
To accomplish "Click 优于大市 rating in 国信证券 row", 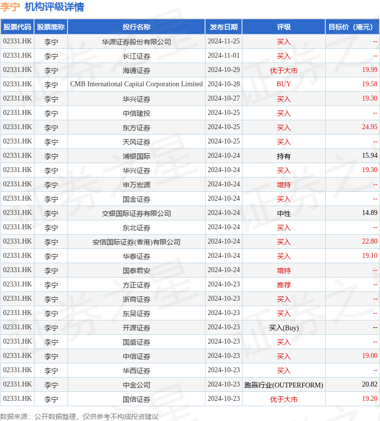I will pyautogui.click(x=284, y=399).
